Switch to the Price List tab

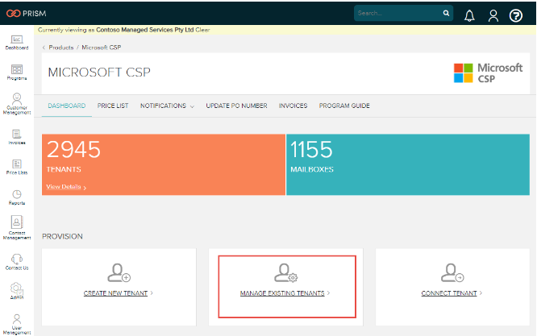(113, 106)
